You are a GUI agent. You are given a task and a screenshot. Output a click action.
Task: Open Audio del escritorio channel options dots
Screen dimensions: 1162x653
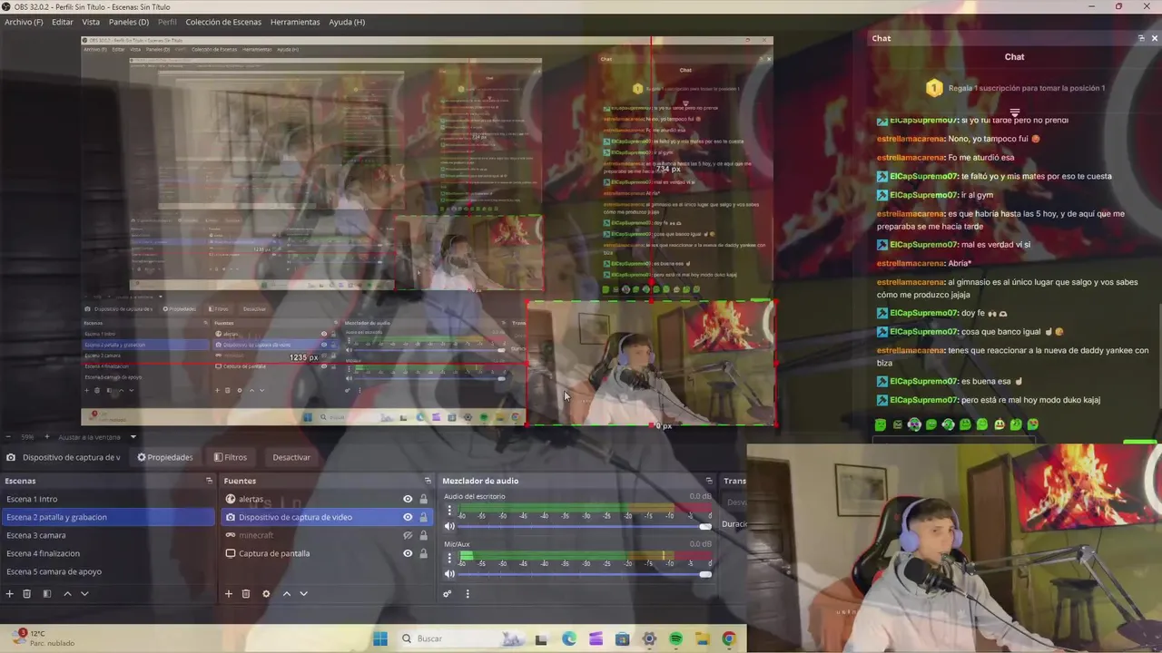449,512
